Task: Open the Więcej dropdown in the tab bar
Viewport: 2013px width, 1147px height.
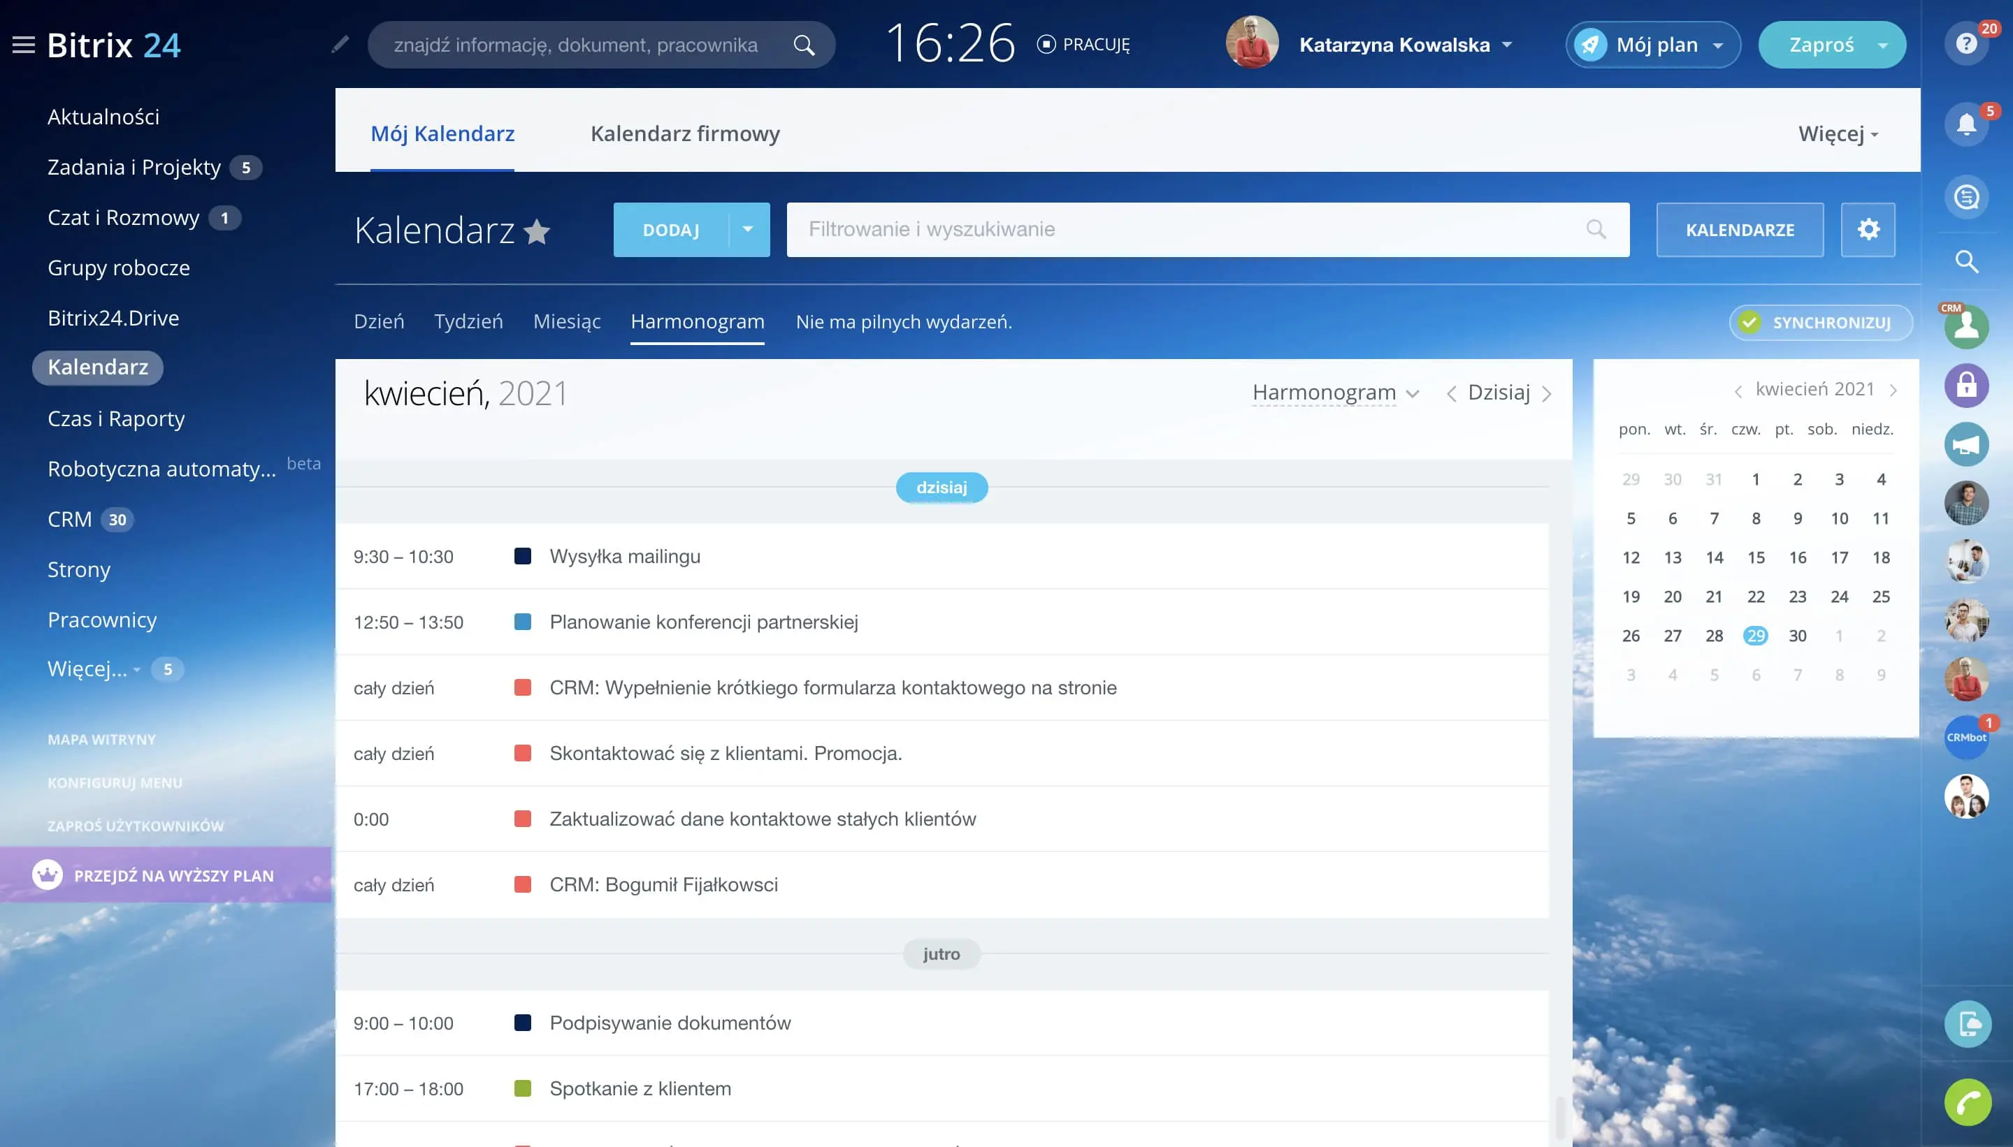Action: [x=1838, y=134]
